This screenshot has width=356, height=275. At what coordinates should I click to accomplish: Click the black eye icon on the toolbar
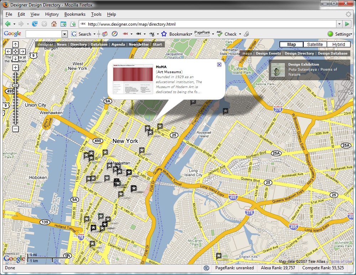pyautogui.click(x=138, y=34)
